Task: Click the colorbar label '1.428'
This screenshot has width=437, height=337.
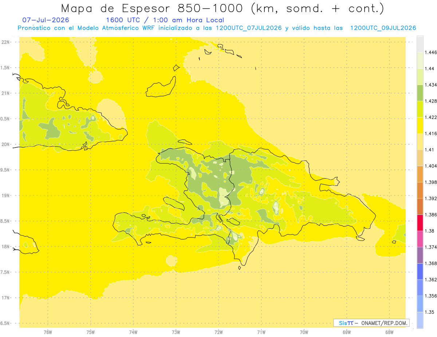Action: (x=431, y=101)
